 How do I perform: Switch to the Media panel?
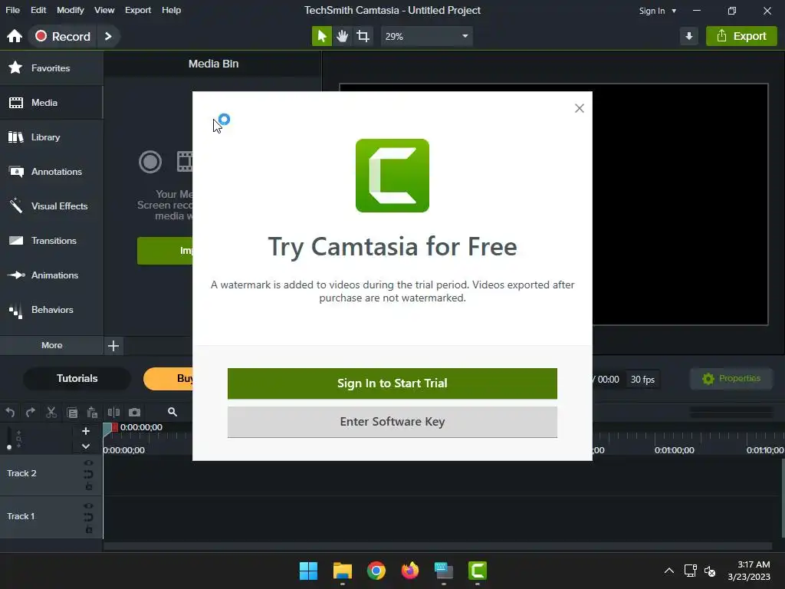[x=51, y=102]
